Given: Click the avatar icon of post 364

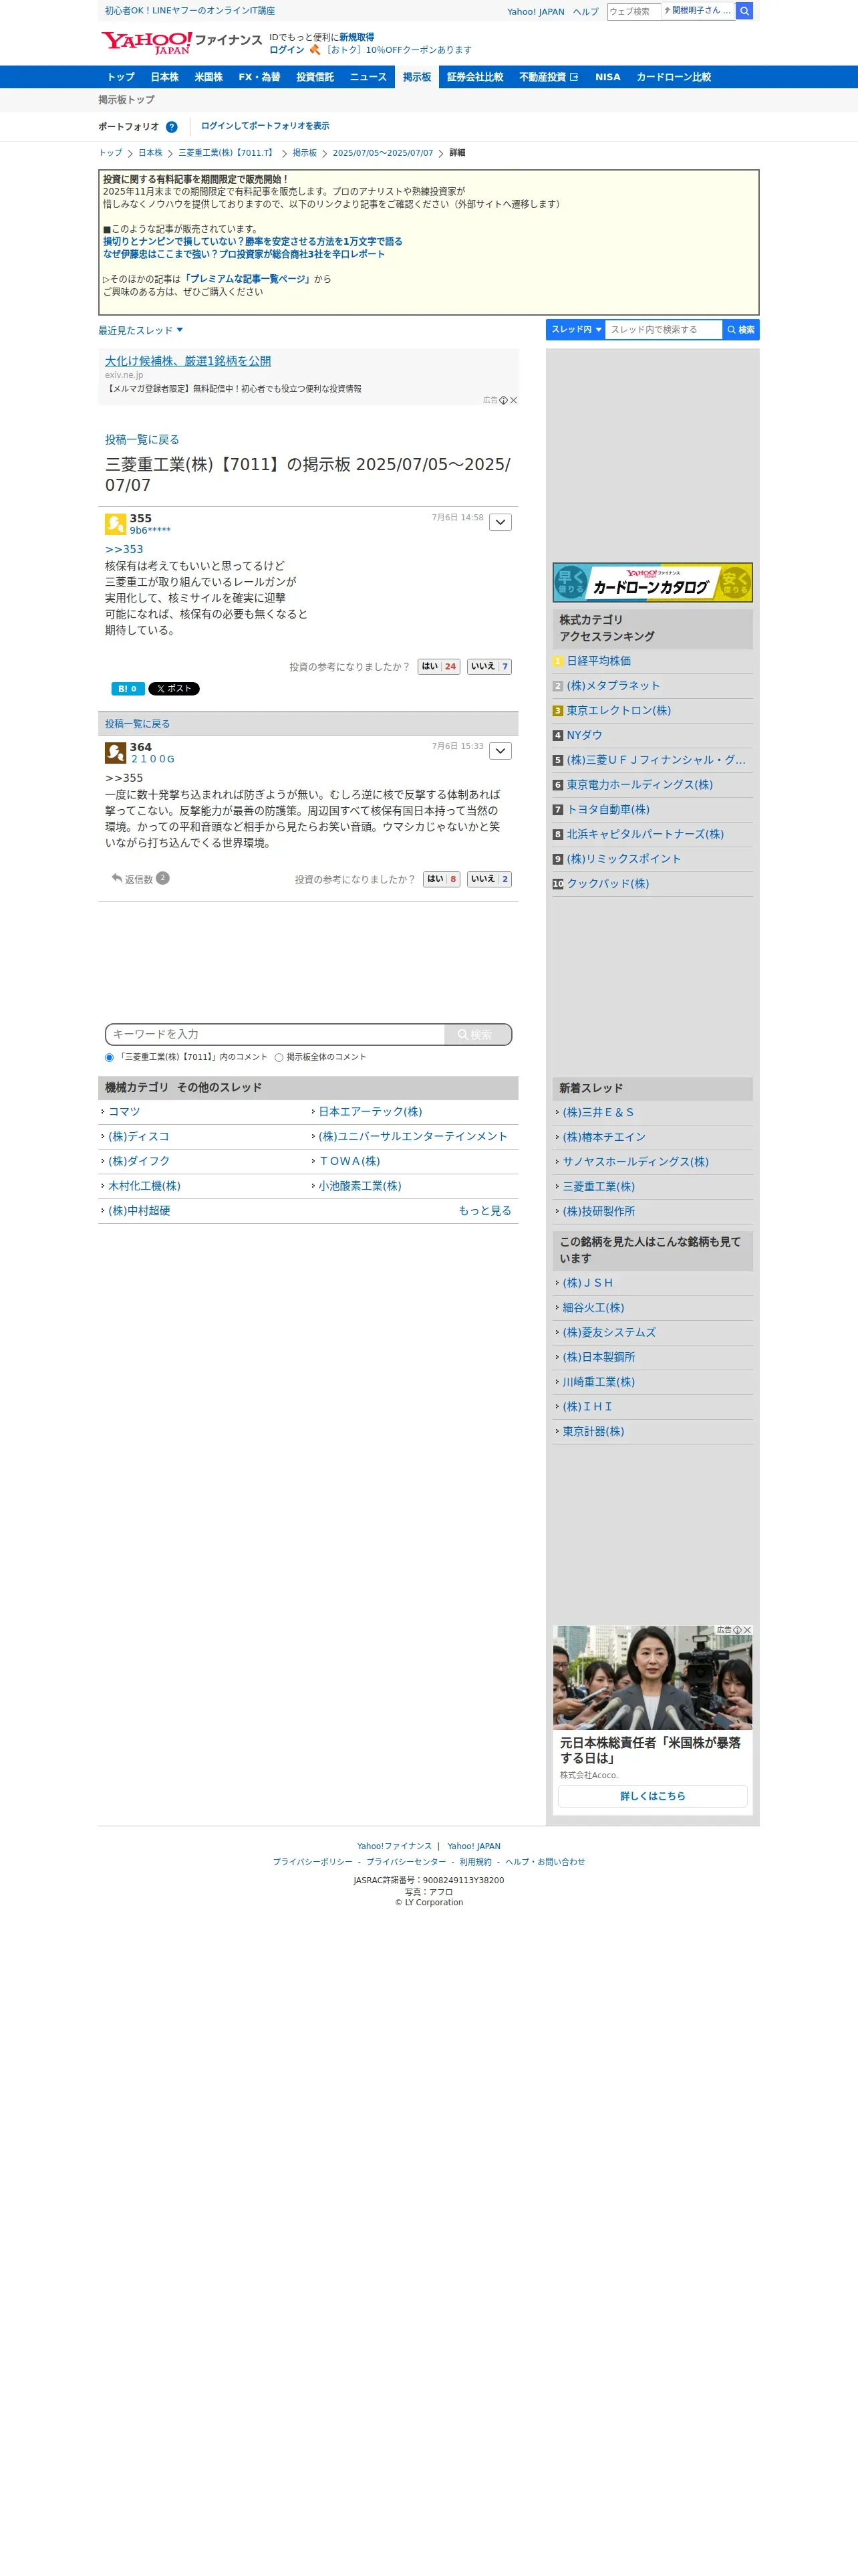Looking at the screenshot, I should coord(115,752).
